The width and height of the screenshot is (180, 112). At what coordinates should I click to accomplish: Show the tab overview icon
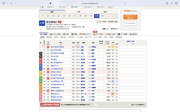[176, 3]
